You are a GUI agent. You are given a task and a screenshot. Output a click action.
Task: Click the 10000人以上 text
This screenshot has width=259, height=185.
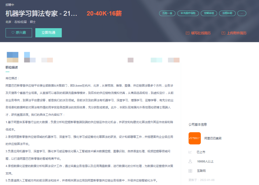point(205,161)
